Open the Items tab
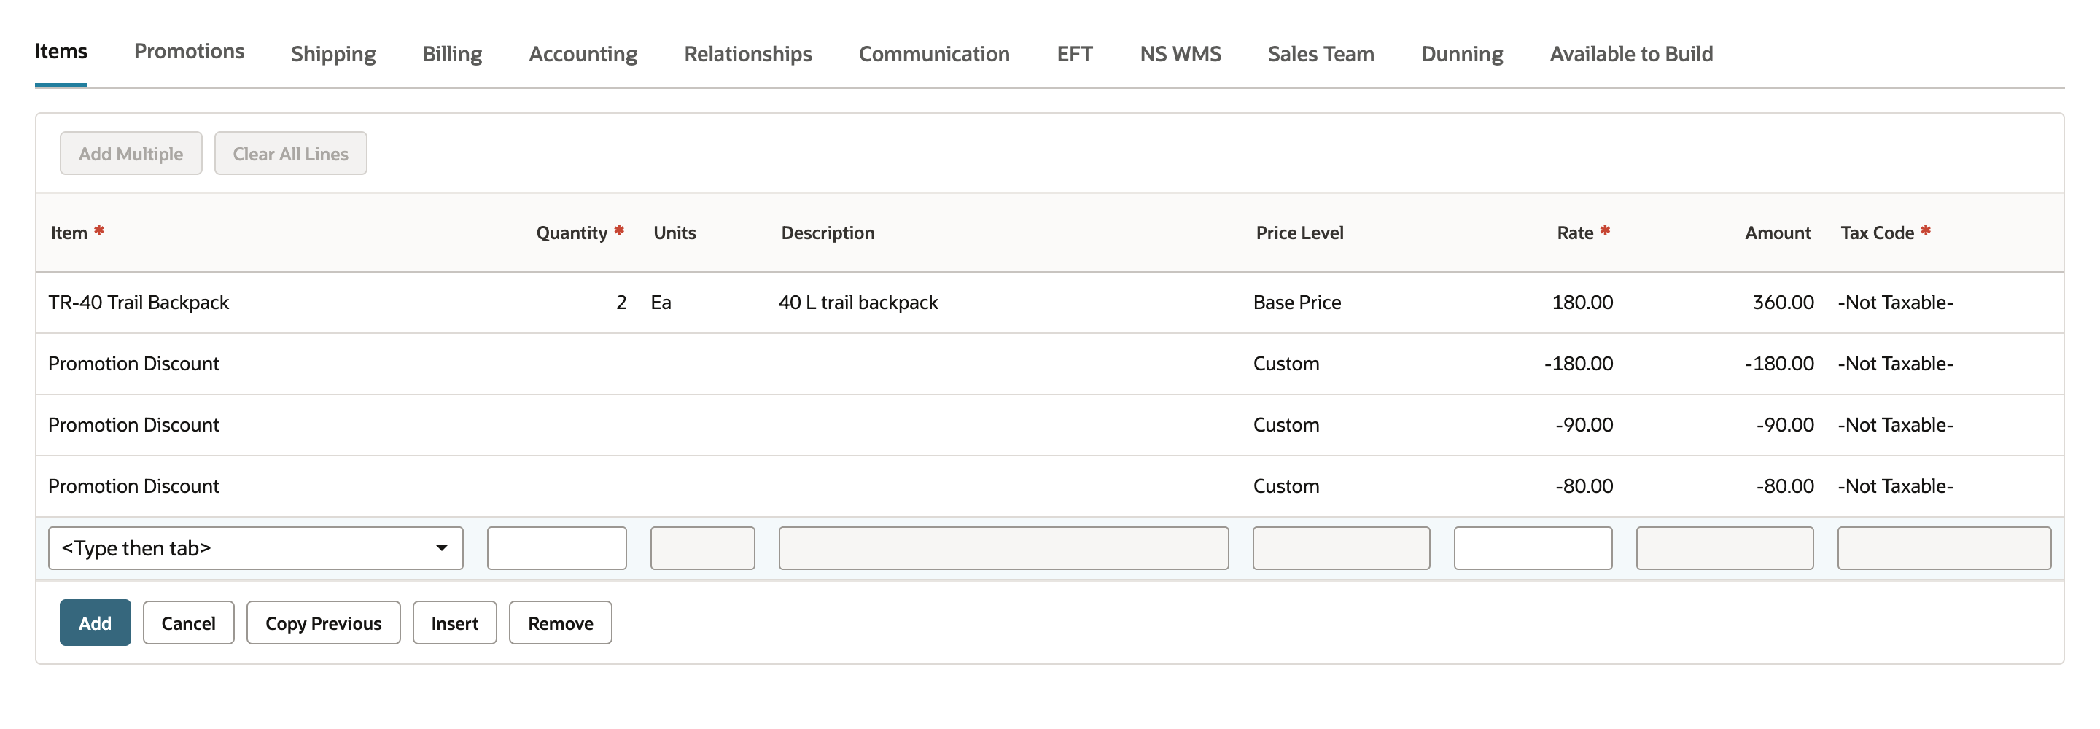 [x=61, y=51]
